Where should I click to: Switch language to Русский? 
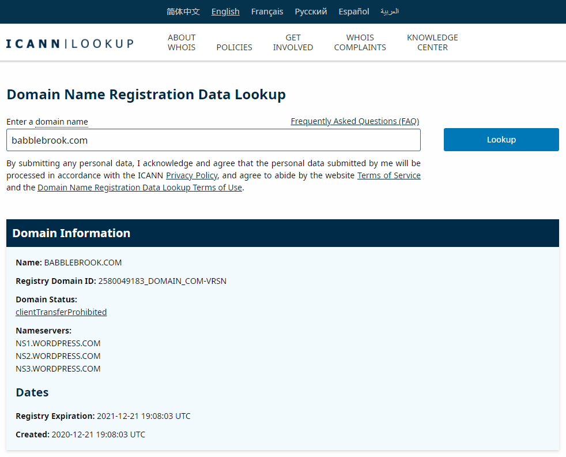click(x=311, y=11)
